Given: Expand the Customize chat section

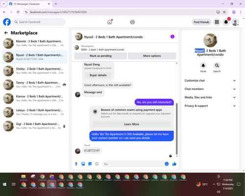Looking at the screenshot, I should point(210,80).
